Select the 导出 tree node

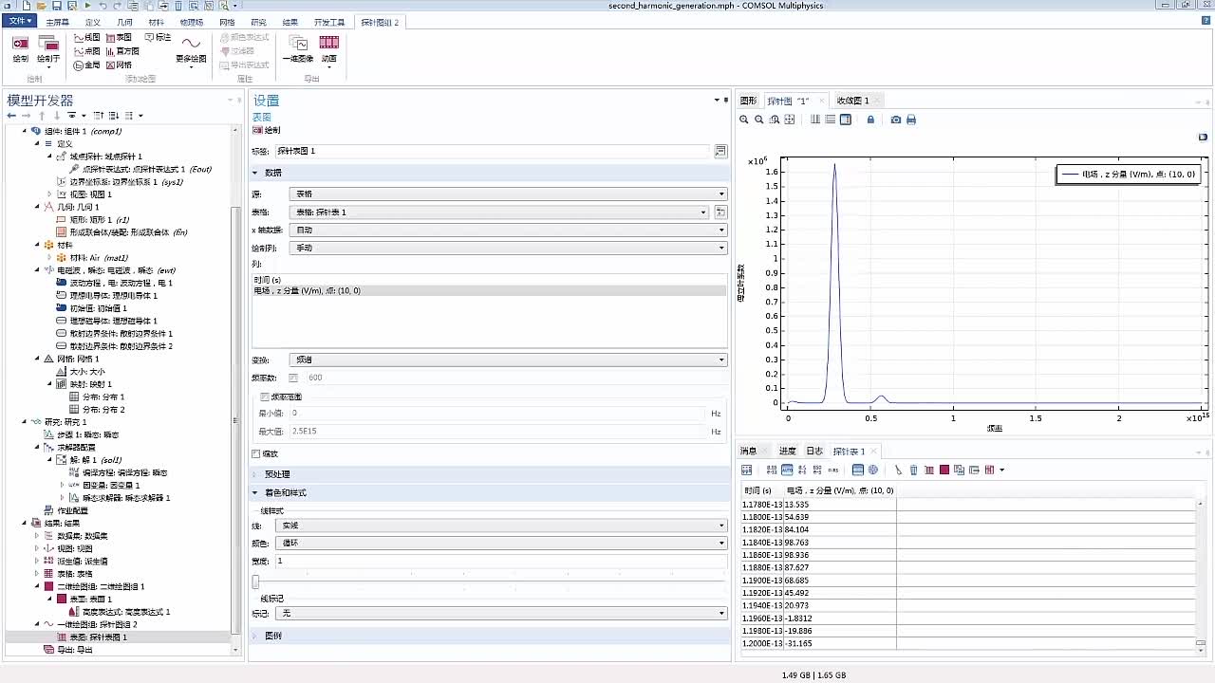tap(75, 650)
